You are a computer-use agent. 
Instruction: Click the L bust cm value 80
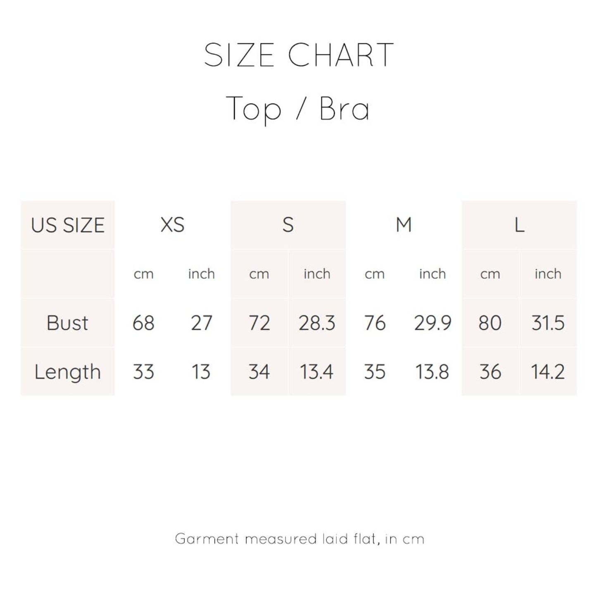tap(490, 323)
